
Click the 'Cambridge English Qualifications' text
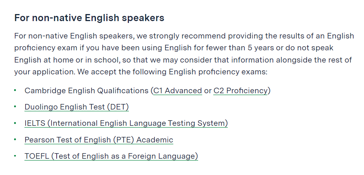coord(86,91)
